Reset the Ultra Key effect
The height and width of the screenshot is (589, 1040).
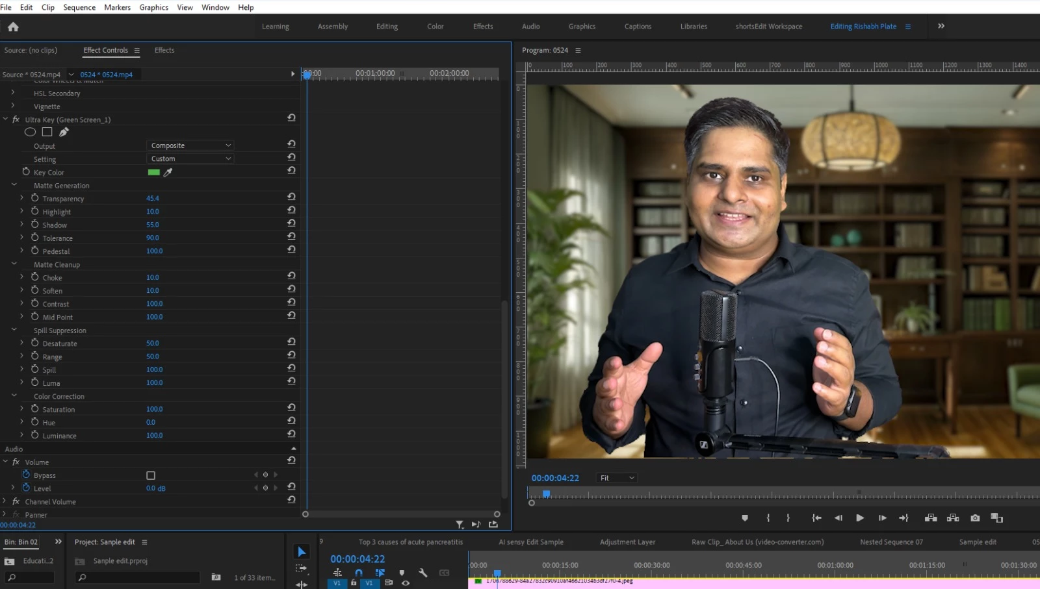[x=291, y=118]
